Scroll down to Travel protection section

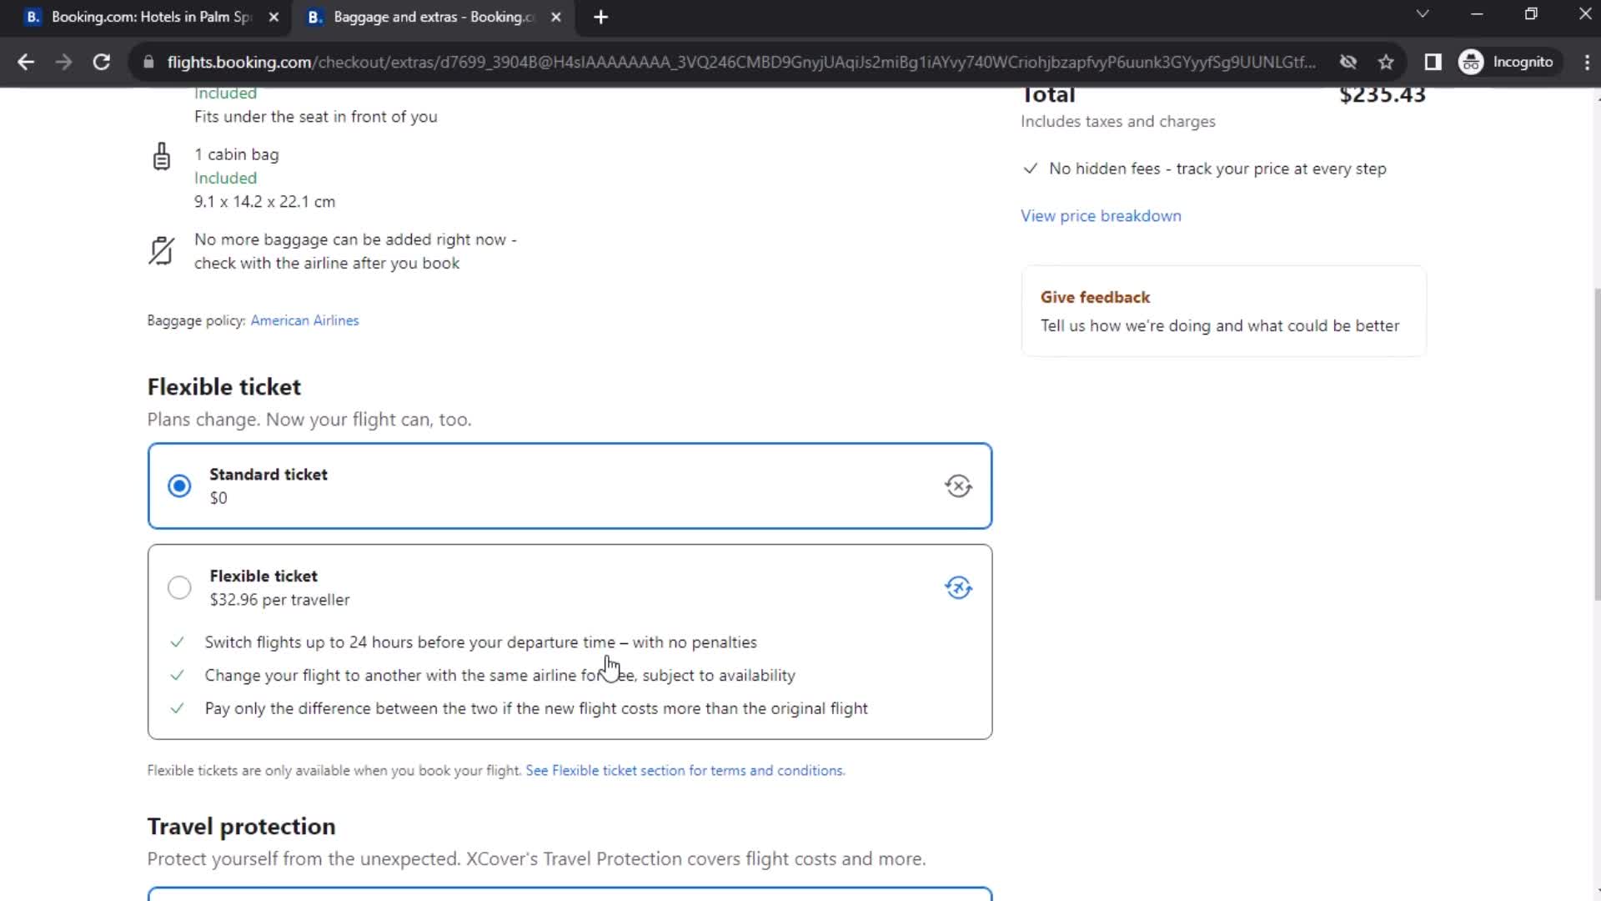point(239,826)
